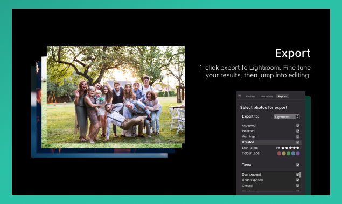Switch to the Metadata tab
This screenshot has width=342, height=204.
266,96
